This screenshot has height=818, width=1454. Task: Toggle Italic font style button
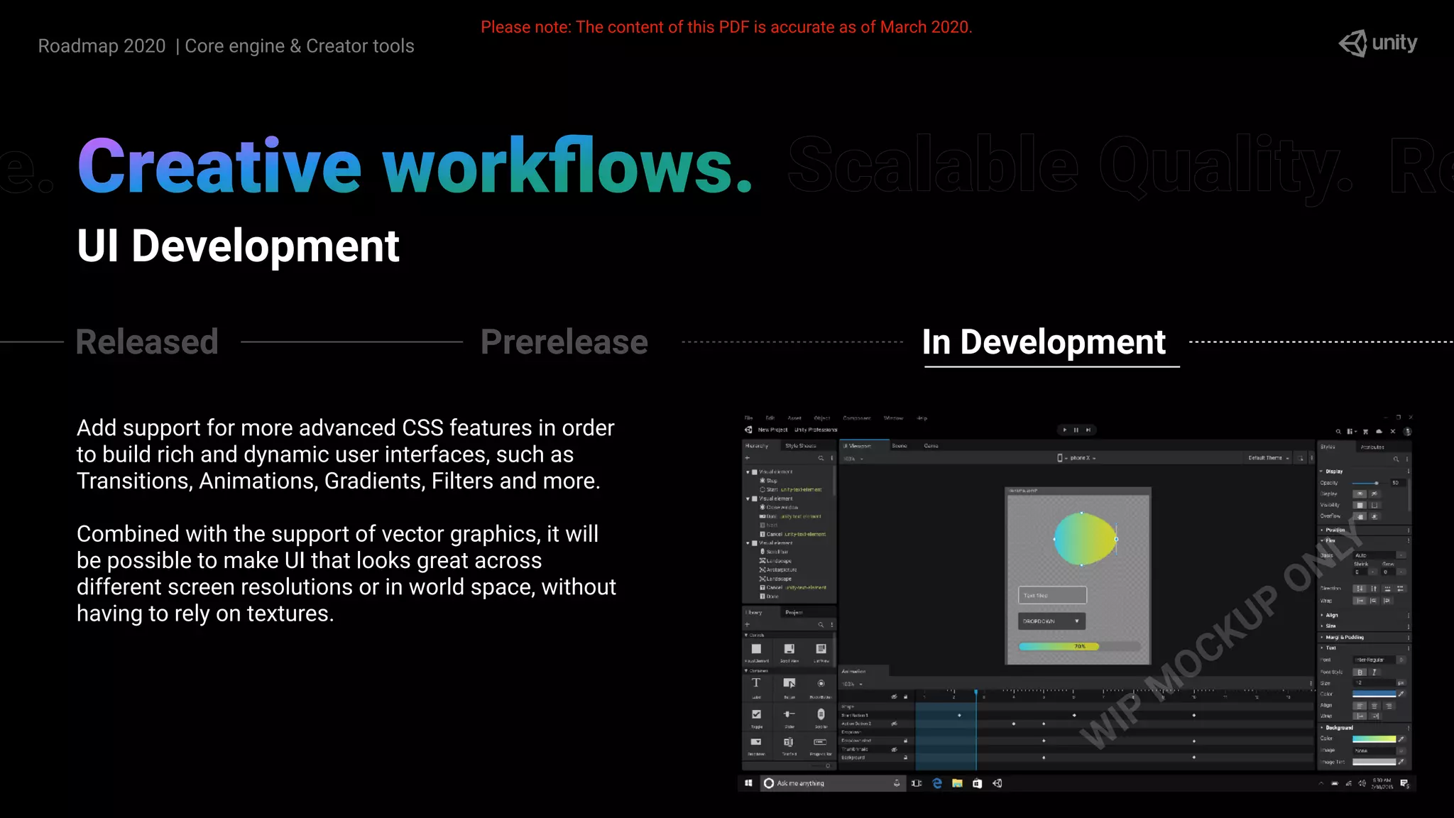(x=1374, y=672)
